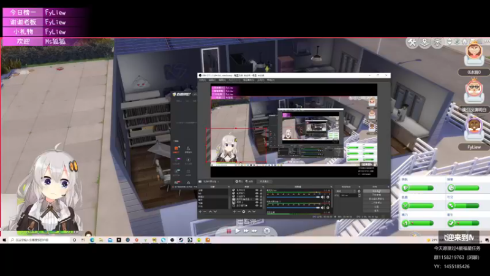
Task: Pause the game with the red pause button
Action: (x=228, y=231)
